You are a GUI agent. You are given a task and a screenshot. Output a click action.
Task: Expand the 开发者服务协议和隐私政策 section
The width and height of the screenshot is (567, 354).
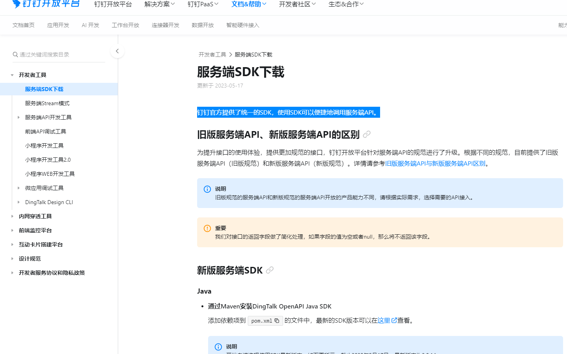[12, 273]
